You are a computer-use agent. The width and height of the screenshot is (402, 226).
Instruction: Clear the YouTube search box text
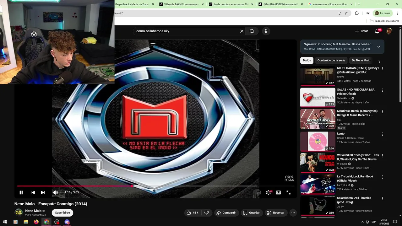point(242,31)
